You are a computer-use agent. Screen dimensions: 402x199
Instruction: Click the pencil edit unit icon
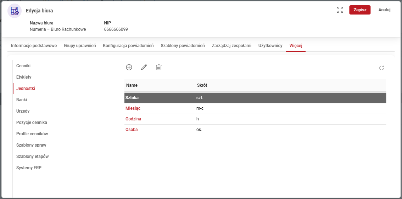pyautogui.click(x=144, y=67)
